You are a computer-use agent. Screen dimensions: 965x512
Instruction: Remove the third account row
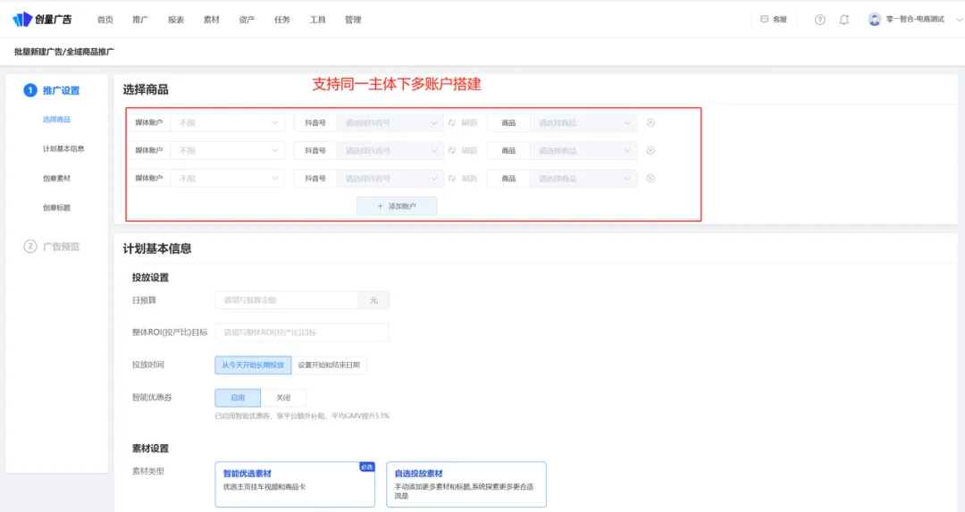pos(650,179)
